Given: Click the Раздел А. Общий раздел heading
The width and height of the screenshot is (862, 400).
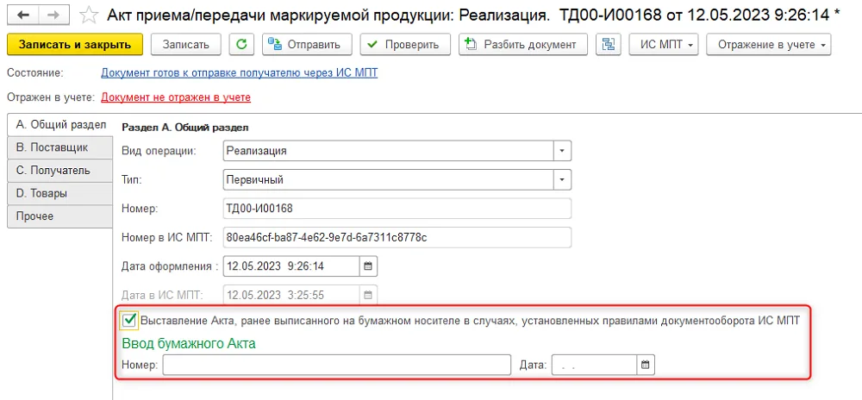Looking at the screenshot, I should [185, 128].
